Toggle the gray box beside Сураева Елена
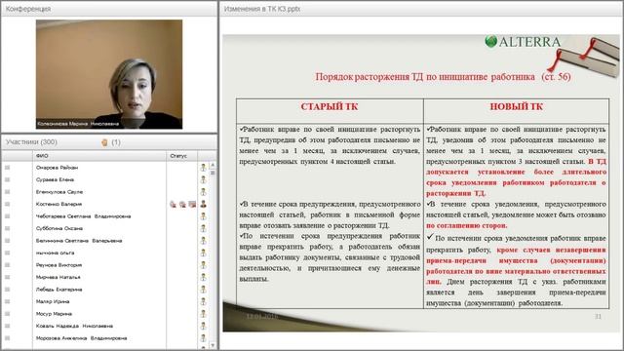This screenshot has width=624, height=351. [7, 179]
